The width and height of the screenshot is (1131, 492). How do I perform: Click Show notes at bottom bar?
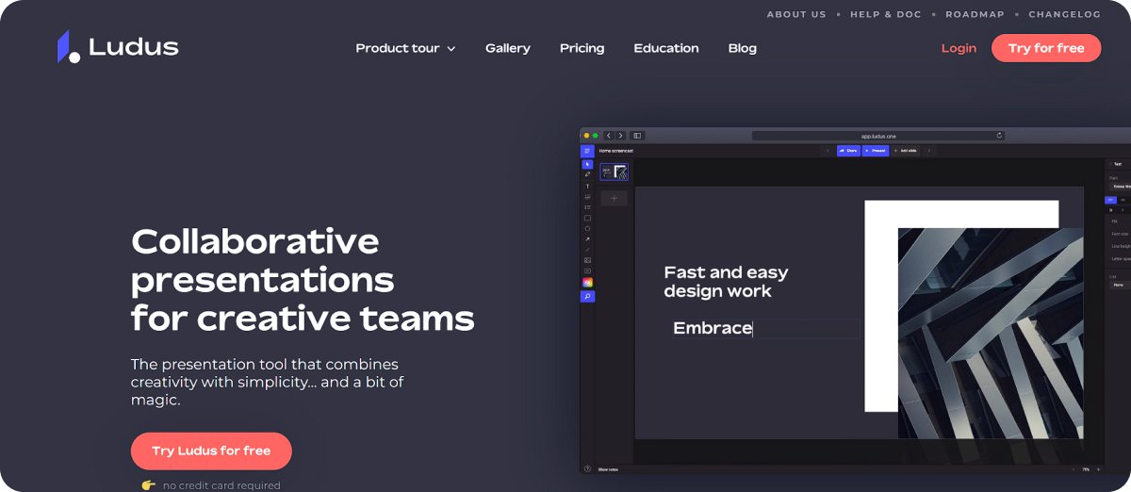pos(610,468)
